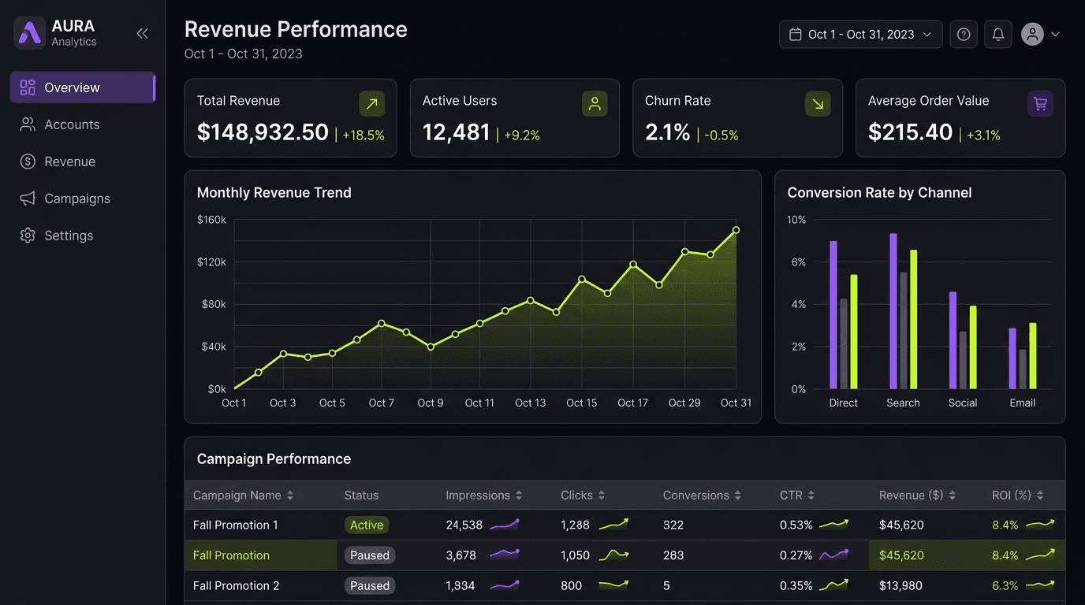The width and height of the screenshot is (1085, 605).
Task: Click the 322 conversions cell
Action: coord(673,525)
